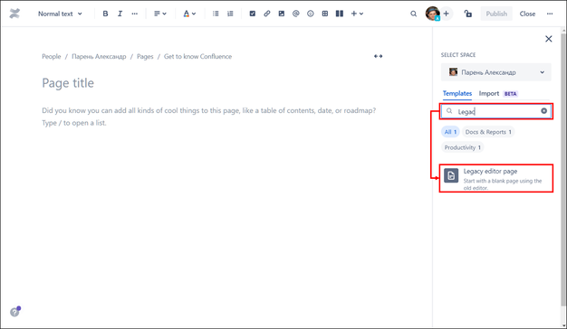Image resolution: width=567 pixels, height=329 pixels.
Task: Open more formatting options ellipsis
Action: point(135,14)
